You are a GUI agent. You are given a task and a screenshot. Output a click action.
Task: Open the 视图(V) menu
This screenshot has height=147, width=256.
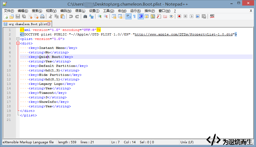coord(51,11)
